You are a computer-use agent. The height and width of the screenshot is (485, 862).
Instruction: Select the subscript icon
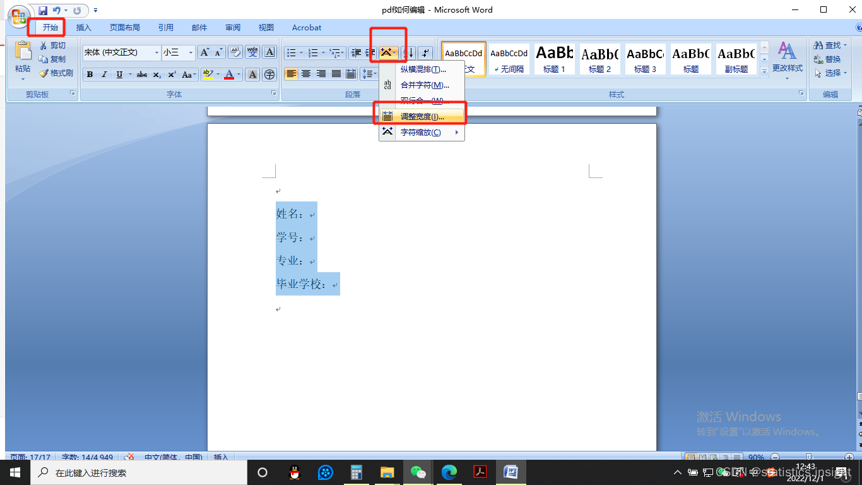coord(156,75)
